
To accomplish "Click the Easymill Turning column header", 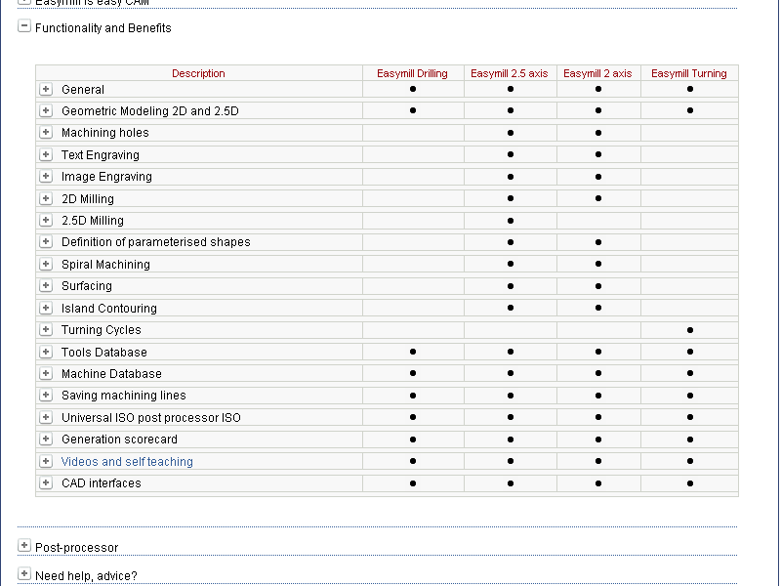I will (688, 73).
